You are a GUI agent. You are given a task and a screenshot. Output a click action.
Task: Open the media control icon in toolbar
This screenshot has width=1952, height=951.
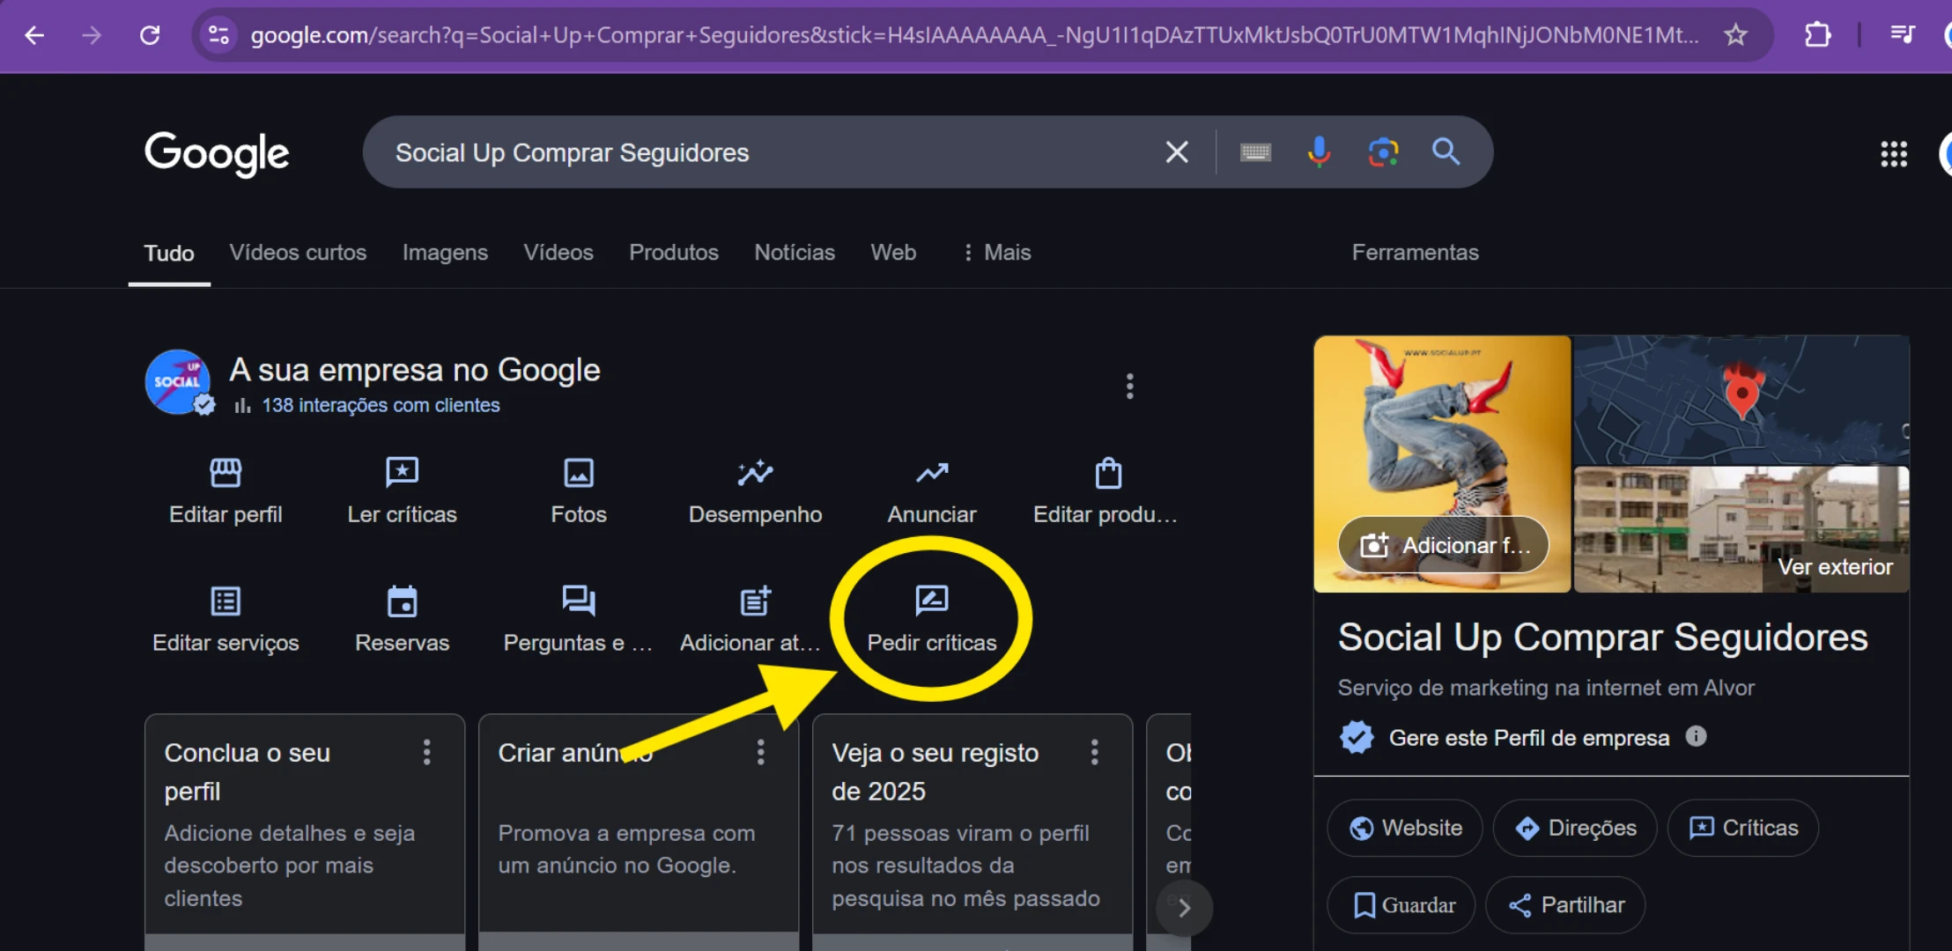[1903, 35]
